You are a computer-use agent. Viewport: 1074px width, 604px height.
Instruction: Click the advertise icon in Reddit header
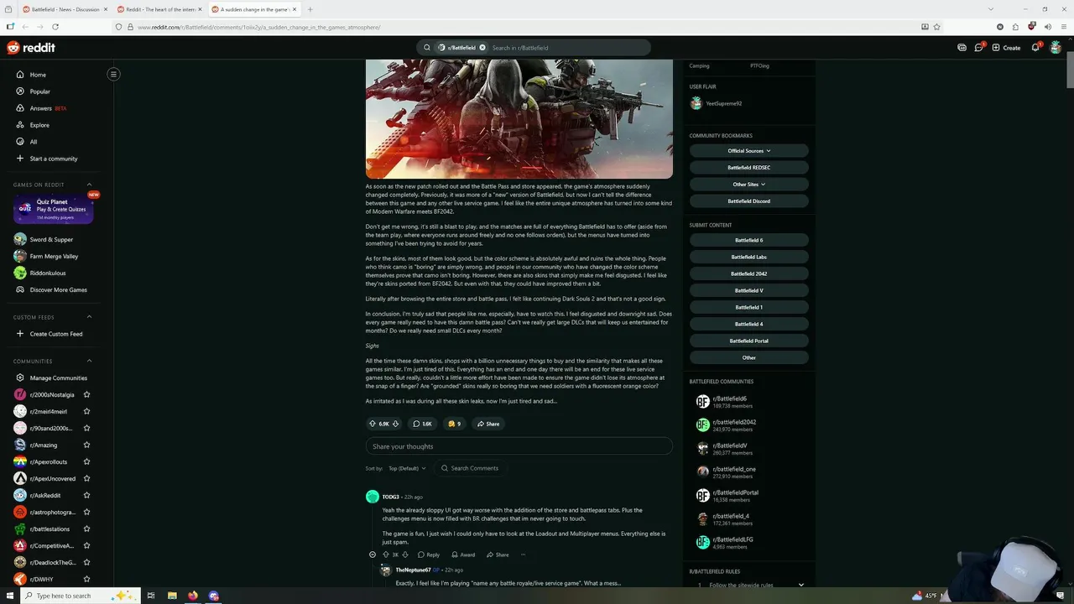click(x=962, y=48)
